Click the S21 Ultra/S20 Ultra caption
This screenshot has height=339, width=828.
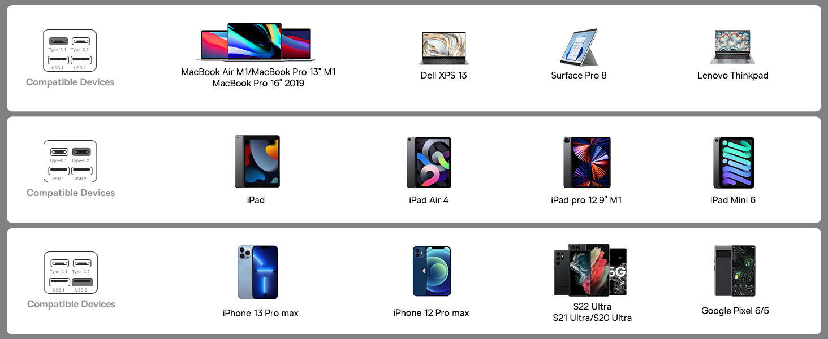coord(592,318)
